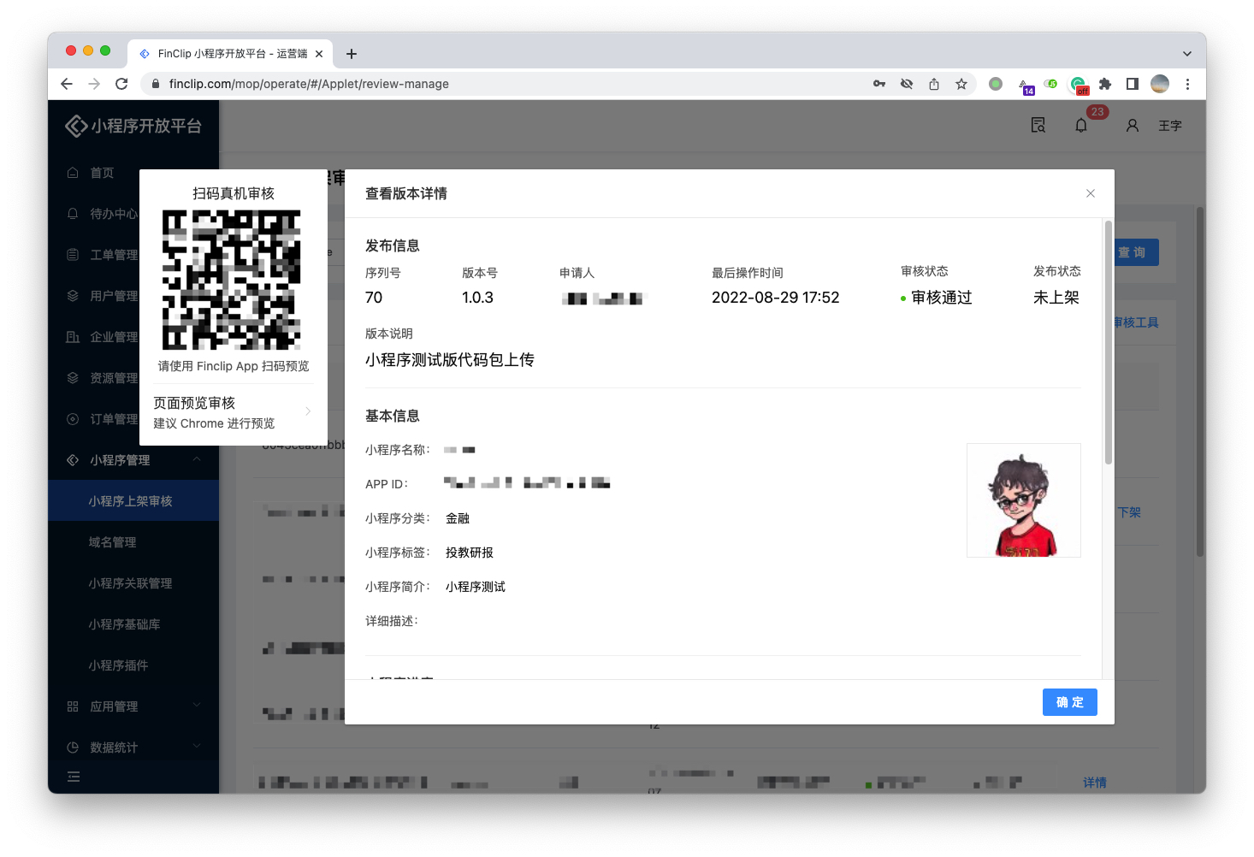Toggle the browser side panel icon
This screenshot has width=1254, height=857.
click(1133, 84)
